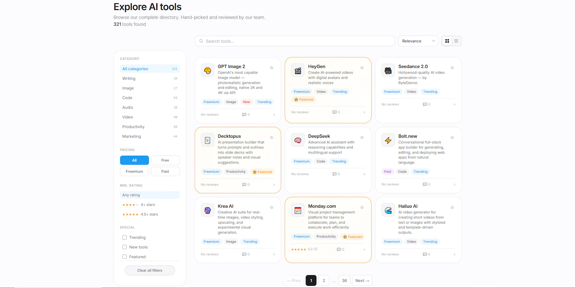
Task: Click the Decktopus logo icon
Action: 208,140
